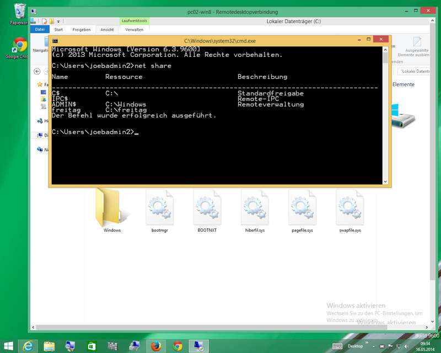
Task: Open the Windows folder
Action: (x=112, y=210)
